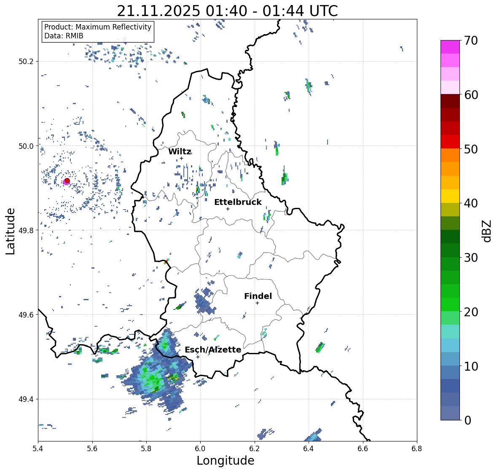The height and width of the screenshot is (471, 497).
Task: Click the 'Data: RMIB' legend line
Action: [x=64, y=36]
